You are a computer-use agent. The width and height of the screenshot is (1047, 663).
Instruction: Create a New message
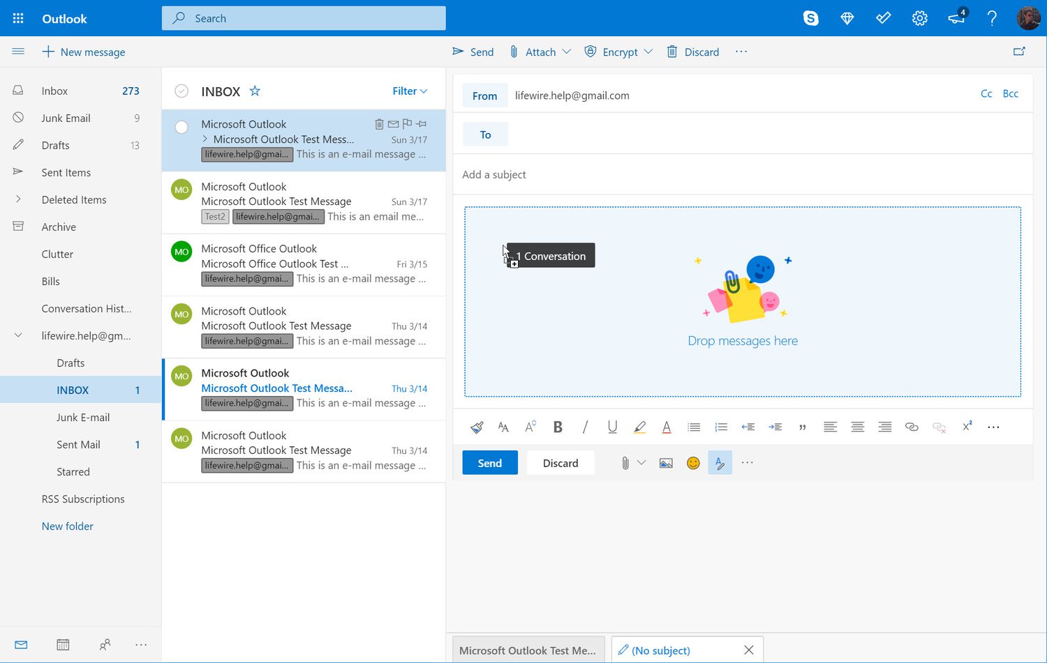click(x=84, y=52)
